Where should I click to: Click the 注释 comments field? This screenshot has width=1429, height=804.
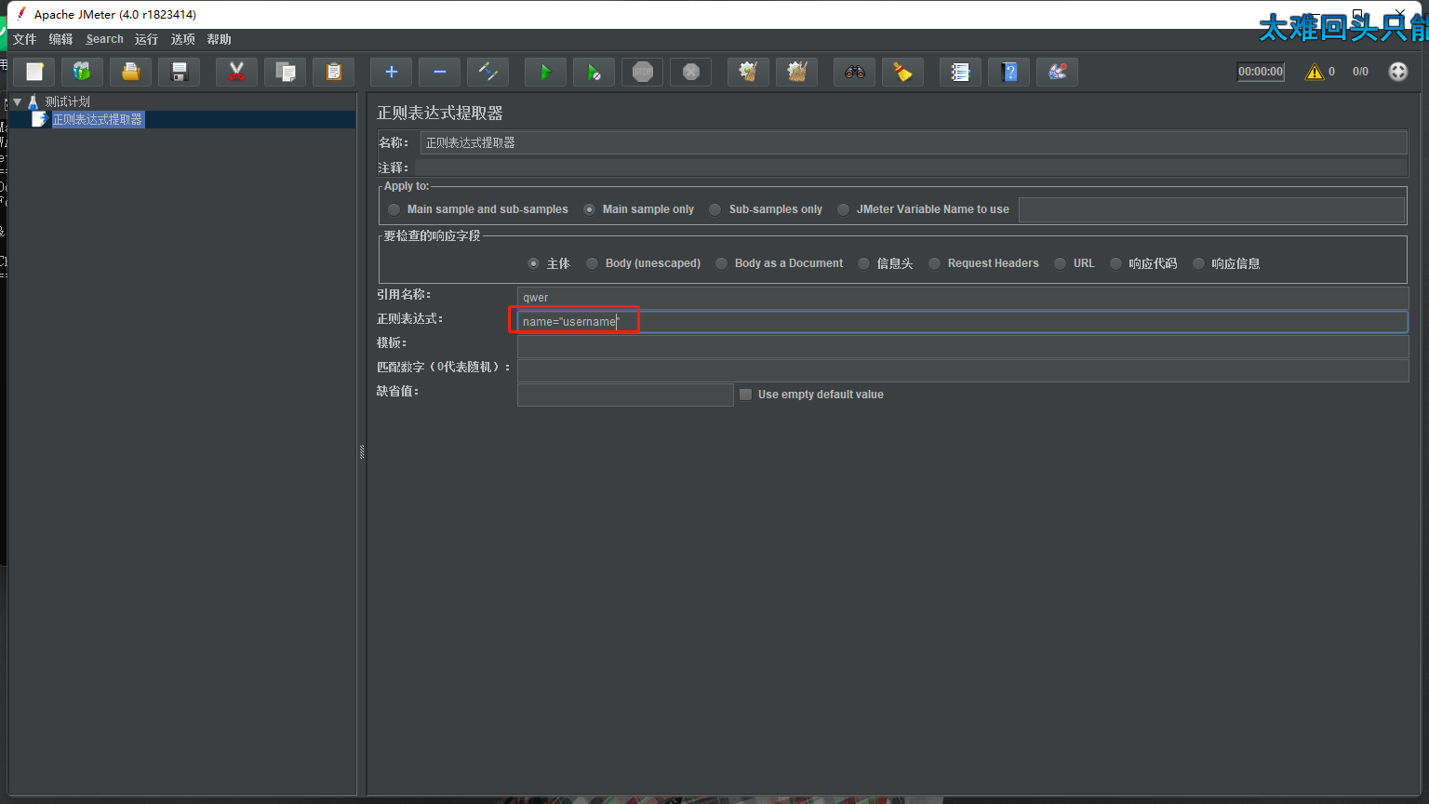pos(911,167)
